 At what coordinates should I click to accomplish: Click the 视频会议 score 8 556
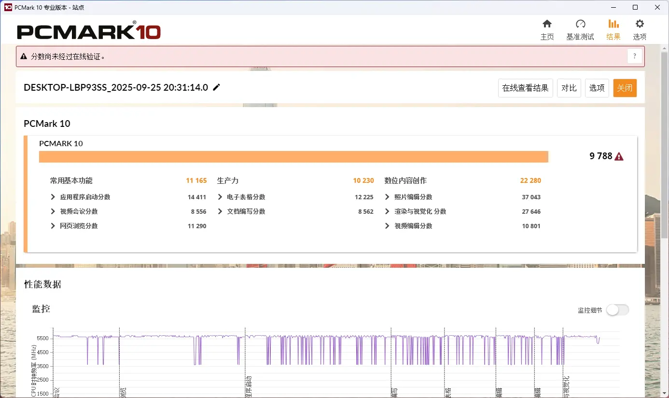199,212
